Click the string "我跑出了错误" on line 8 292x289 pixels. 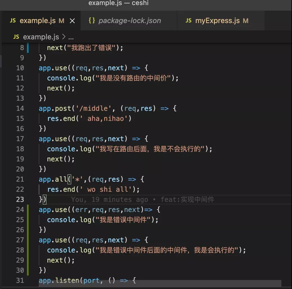pyautogui.click(x=92, y=48)
